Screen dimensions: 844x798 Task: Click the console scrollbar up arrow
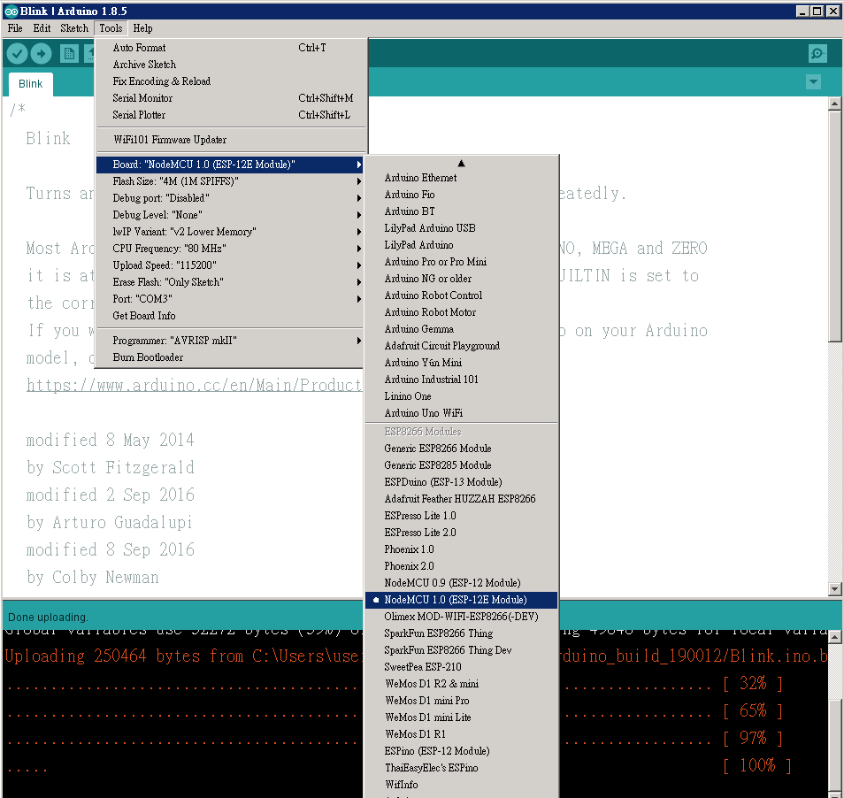pyautogui.click(x=835, y=637)
